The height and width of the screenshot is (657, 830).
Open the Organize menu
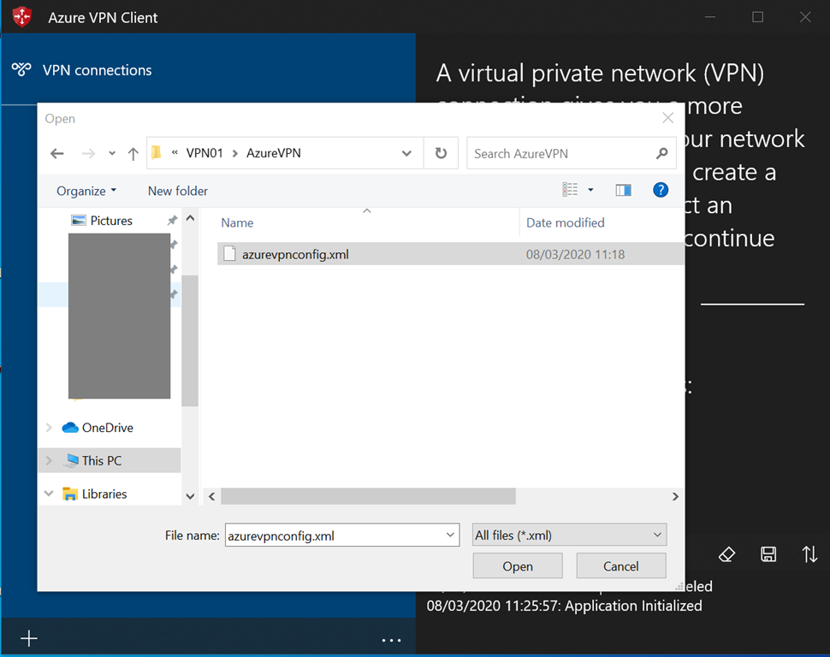tap(86, 191)
